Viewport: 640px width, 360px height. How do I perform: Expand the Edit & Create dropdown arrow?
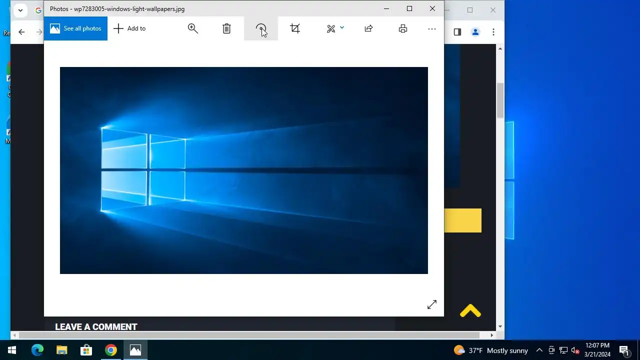[x=342, y=28]
